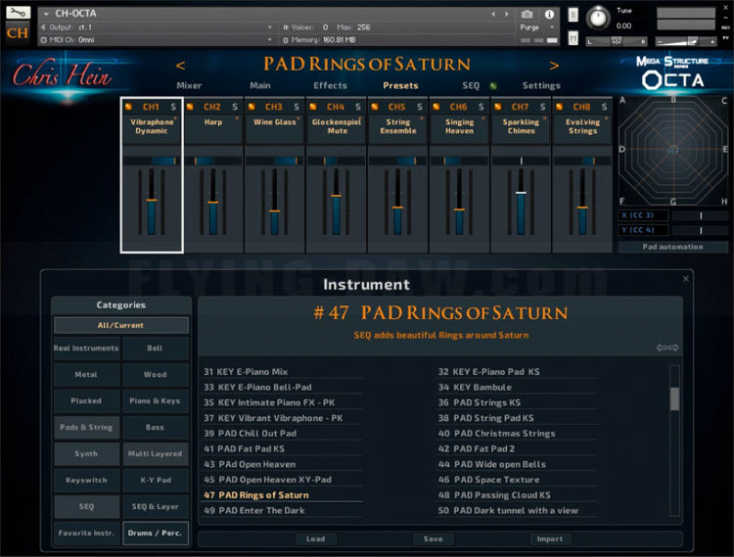Click the X (CC 3) field
Viewport: 734px width, 557px height.
coord(643,215)
